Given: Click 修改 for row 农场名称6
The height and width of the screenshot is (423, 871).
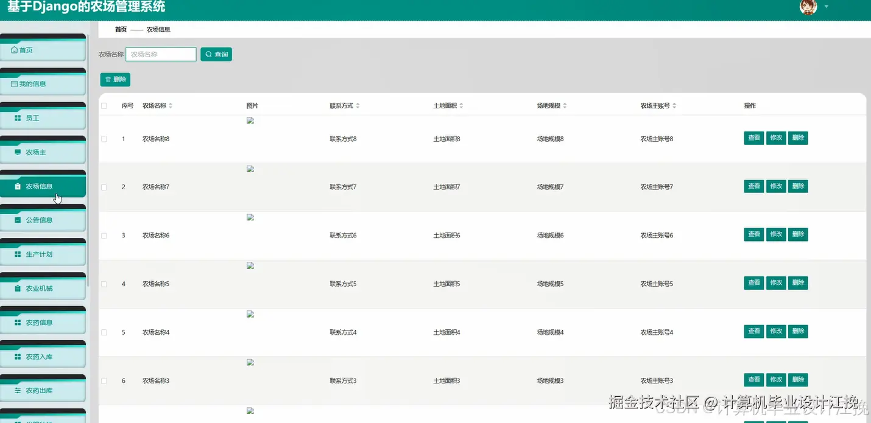Looking at the screenshot, I should pyautogui.click(x=776, y=234).
